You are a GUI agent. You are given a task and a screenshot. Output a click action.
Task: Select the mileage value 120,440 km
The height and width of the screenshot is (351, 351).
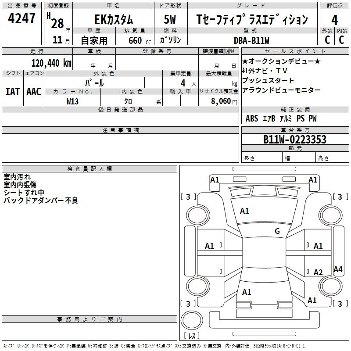tap(51, 63)
